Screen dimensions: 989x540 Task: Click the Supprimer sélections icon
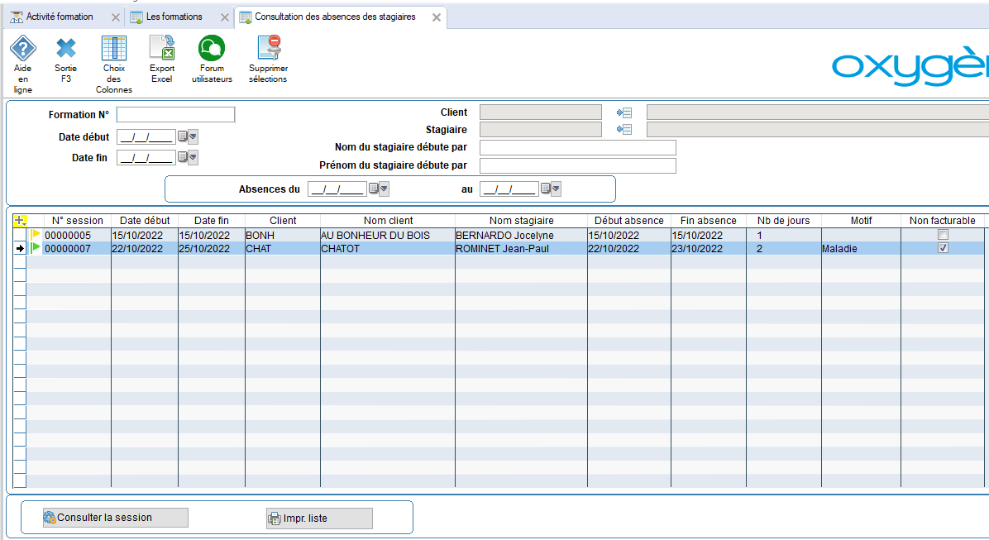[268, 48]
